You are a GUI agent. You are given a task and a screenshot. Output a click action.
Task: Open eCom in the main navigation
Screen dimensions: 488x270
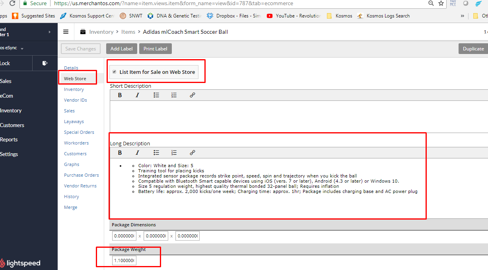point(6,96)
